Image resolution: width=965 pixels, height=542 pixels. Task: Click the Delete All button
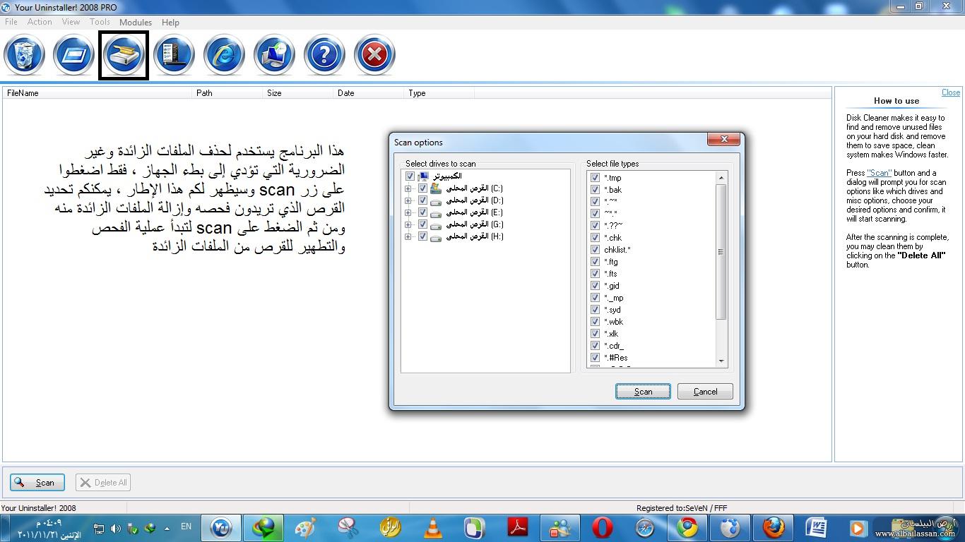tap(103, 483)
